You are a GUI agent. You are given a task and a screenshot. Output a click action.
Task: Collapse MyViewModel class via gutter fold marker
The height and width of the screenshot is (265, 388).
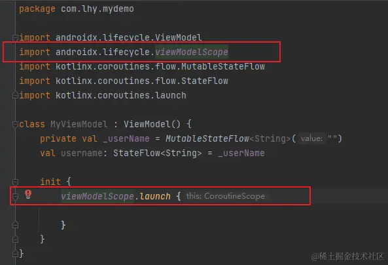point(15,124)
